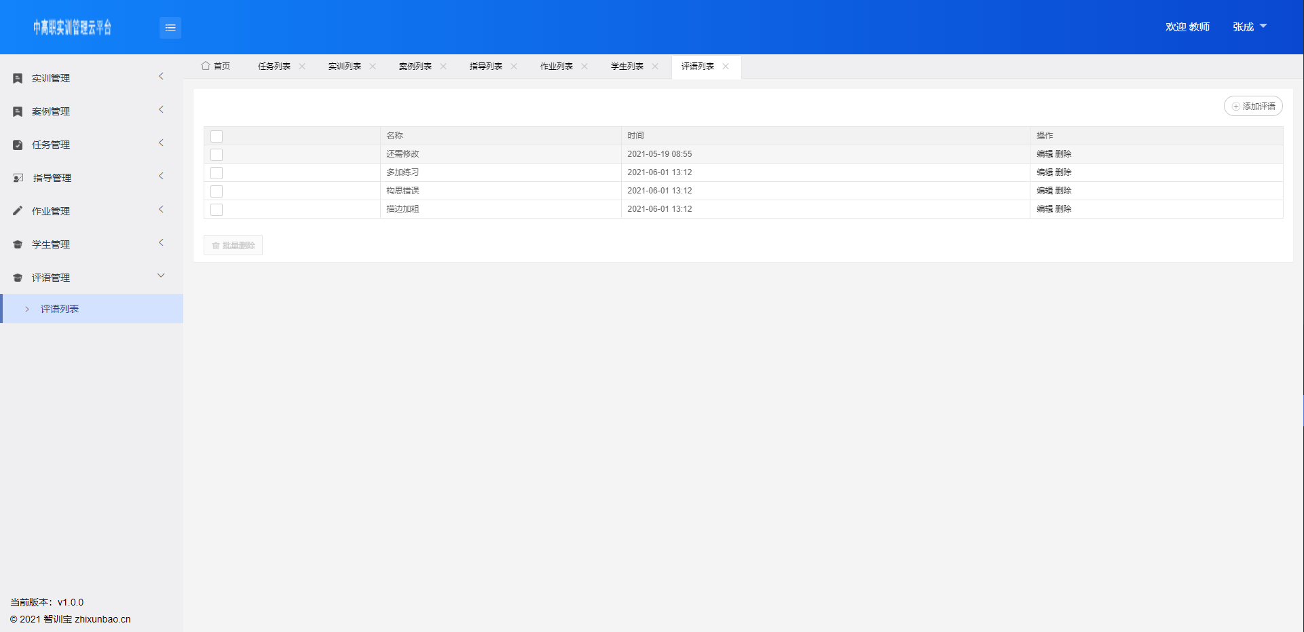Switch to the 学生列表 tab
1304x632 pixels.
(627, 67)
